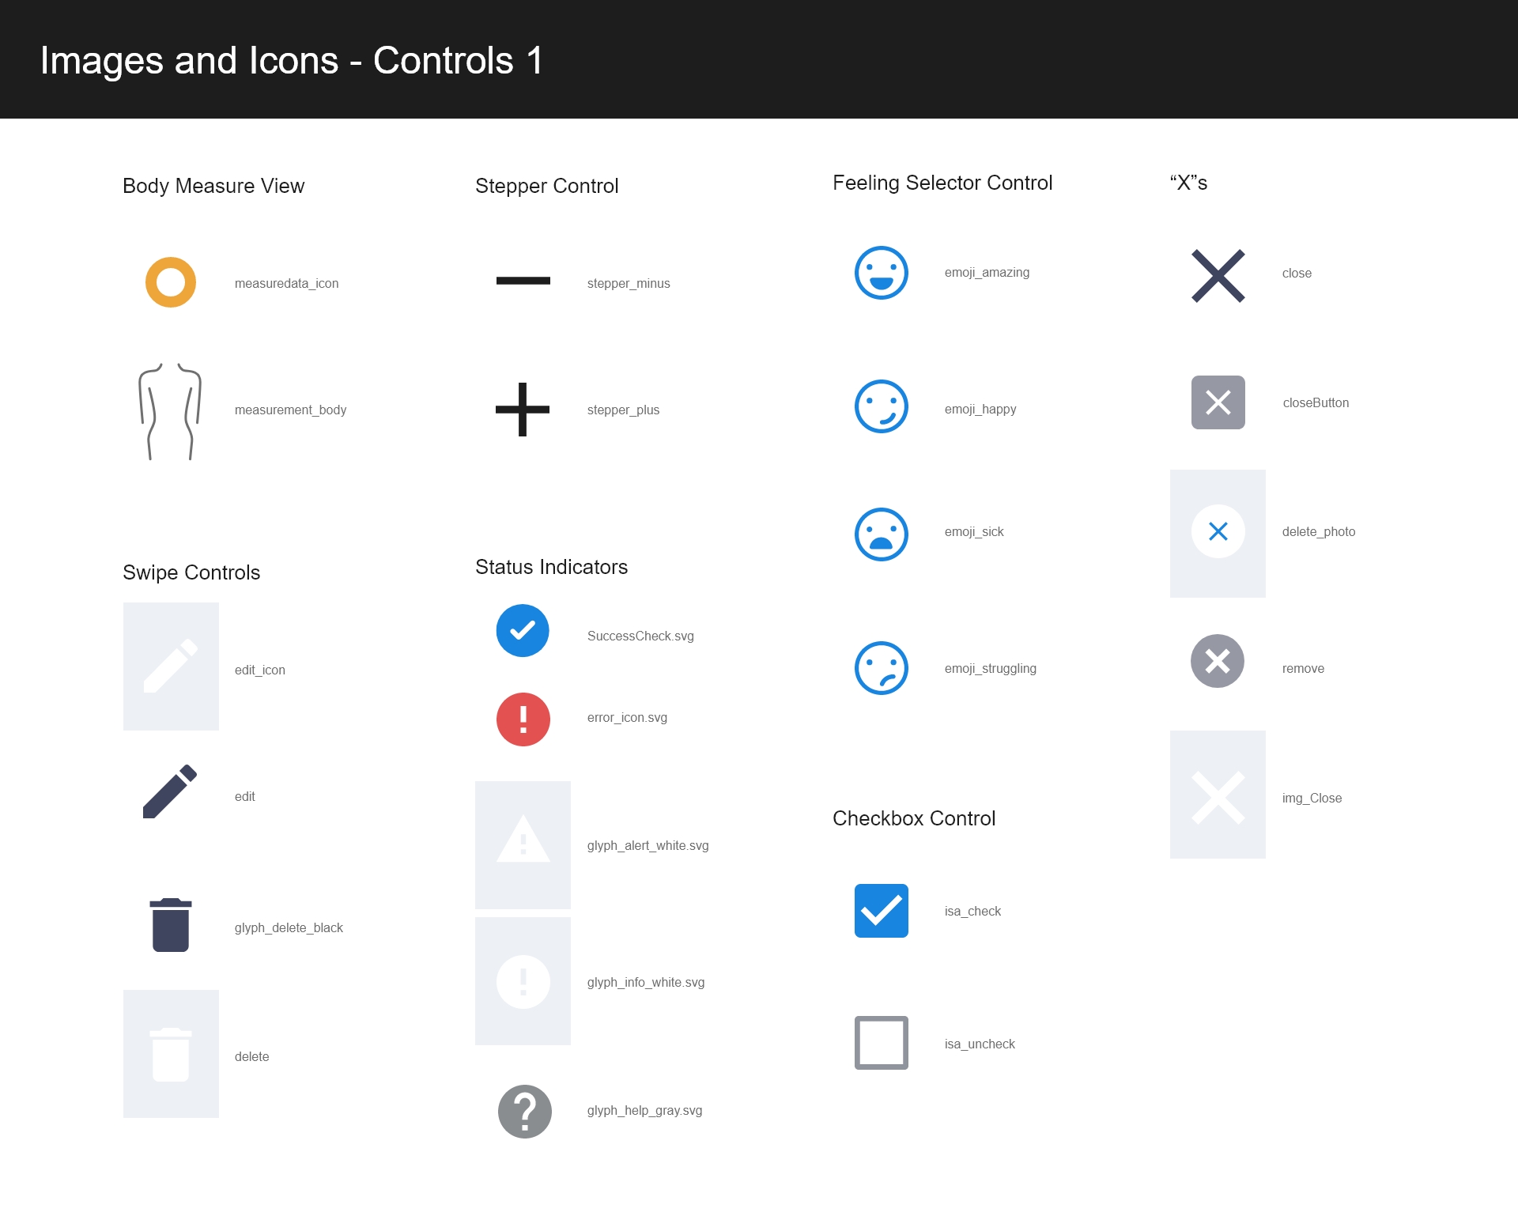Pick the emoji_struggling face icon
1518x1216 pixels.
pos(881,668)
